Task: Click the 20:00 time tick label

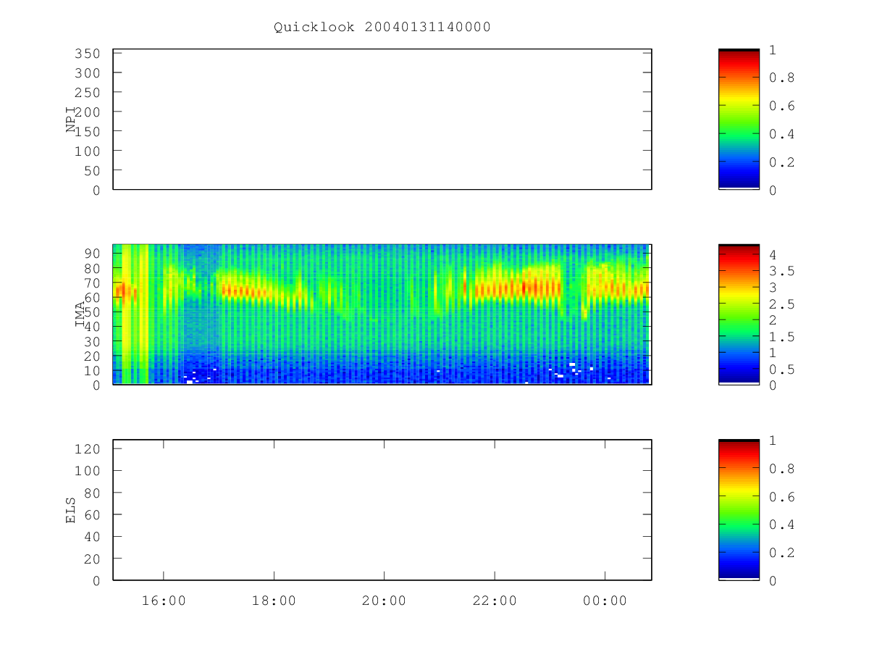Action: click(x=384, y=601)
